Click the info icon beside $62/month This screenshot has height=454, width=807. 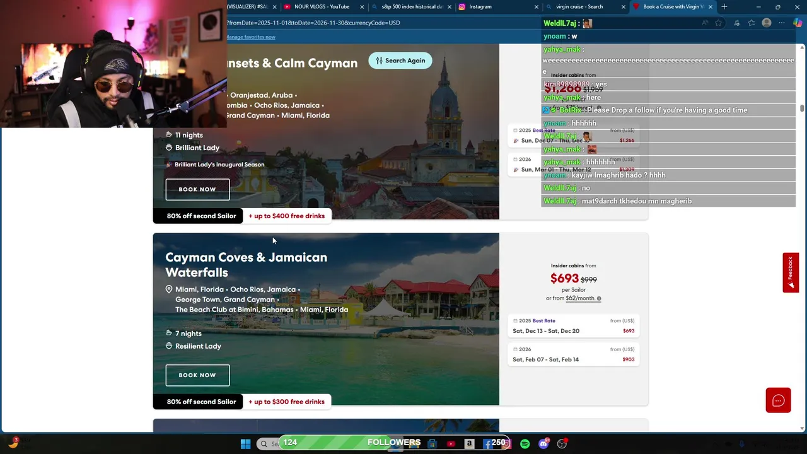point(599,298)
